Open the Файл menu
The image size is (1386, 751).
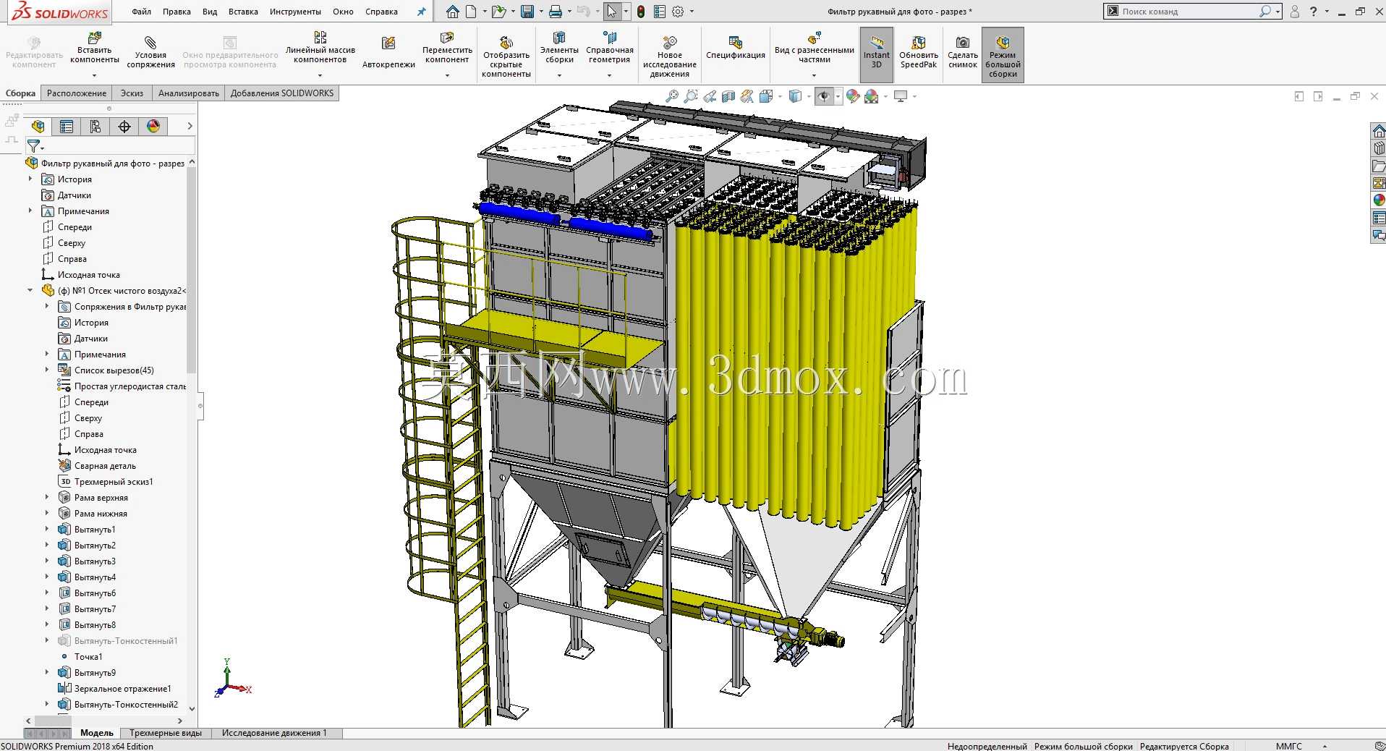coord(142,12)
